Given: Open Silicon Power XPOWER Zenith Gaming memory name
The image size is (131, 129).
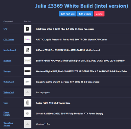Looking at the screenshot, I should pos(80,61).
